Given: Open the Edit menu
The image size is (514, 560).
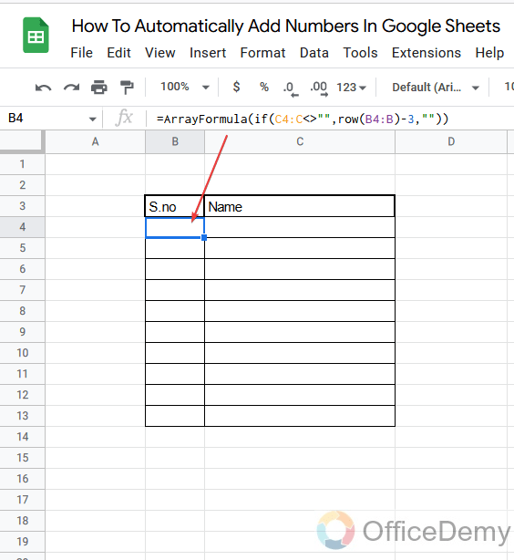Looking at the screenshot, I should [118, 53].
